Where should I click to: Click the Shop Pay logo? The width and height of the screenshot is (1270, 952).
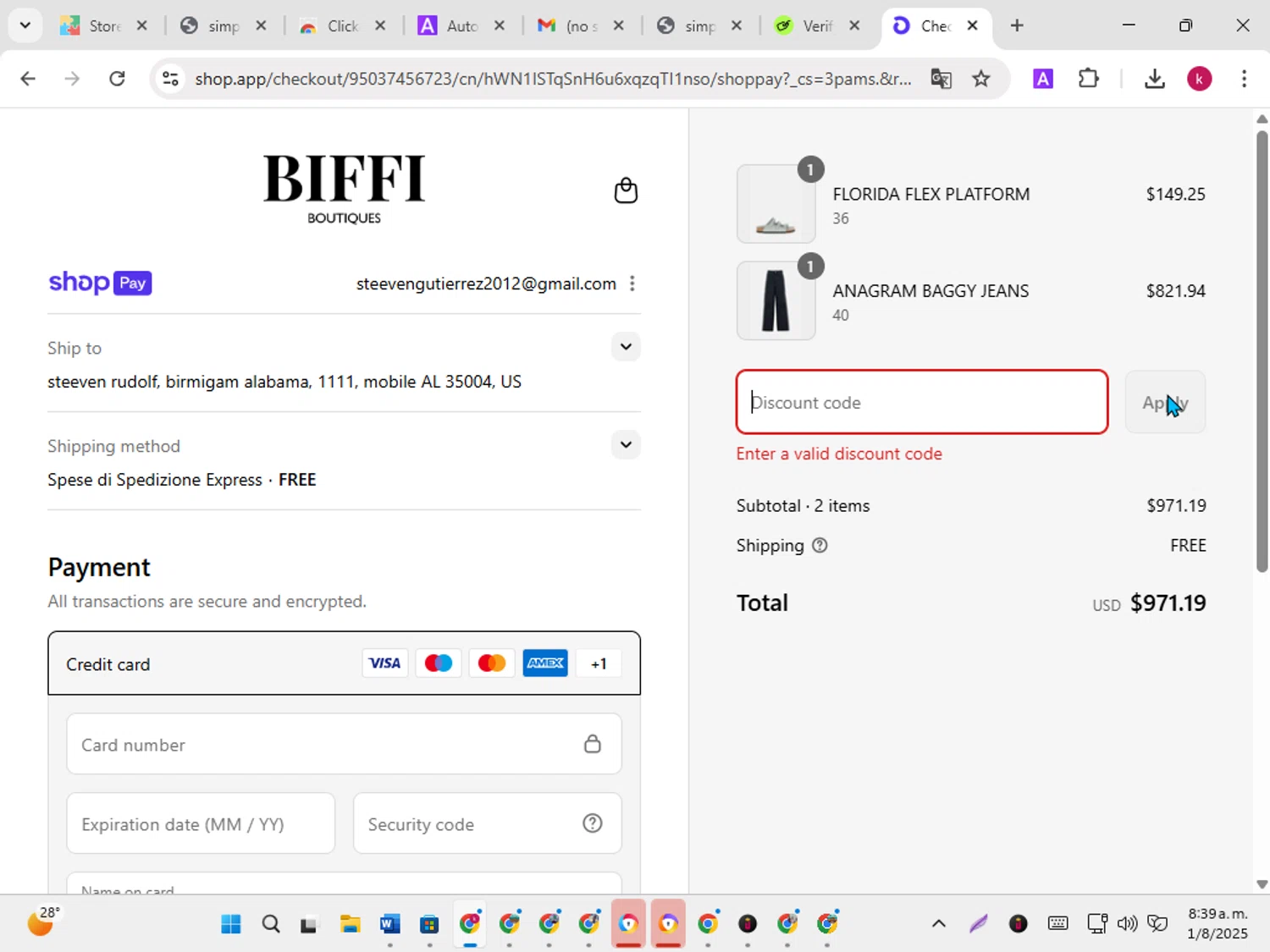point(100,283)
